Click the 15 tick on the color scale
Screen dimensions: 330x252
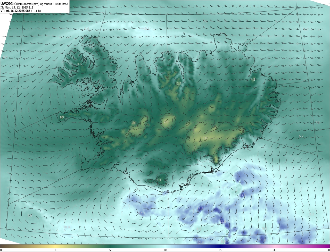[x=220, y=250]
